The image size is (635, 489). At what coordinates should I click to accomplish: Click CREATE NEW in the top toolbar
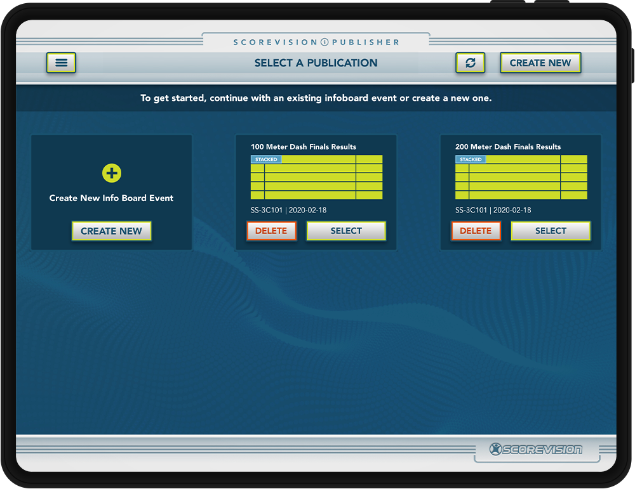click(x=540, y=62)
